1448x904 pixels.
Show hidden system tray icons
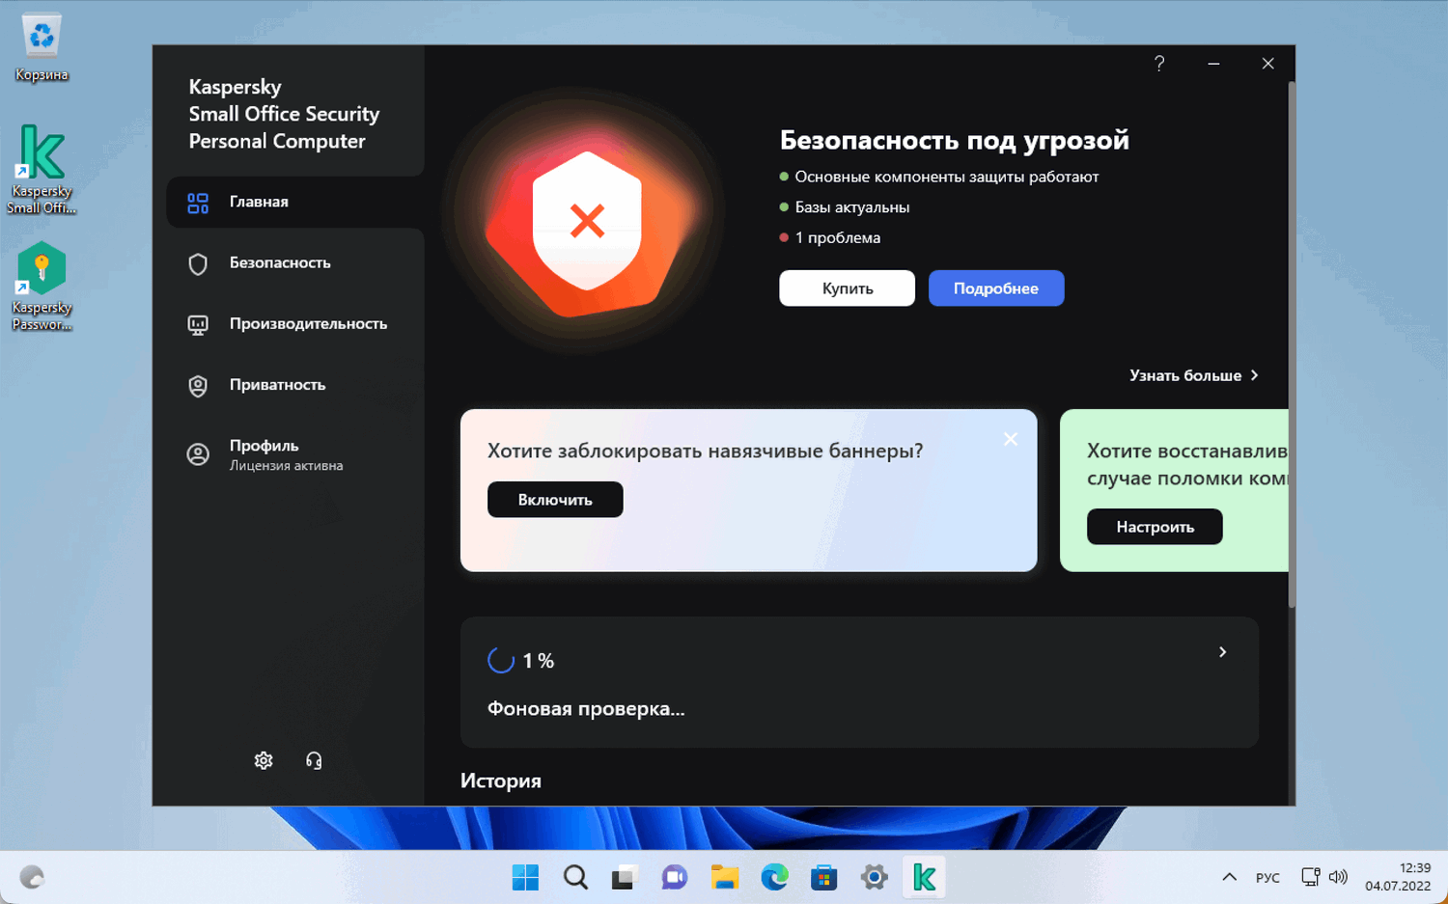pyautogui.click(x=1229, y=877)
